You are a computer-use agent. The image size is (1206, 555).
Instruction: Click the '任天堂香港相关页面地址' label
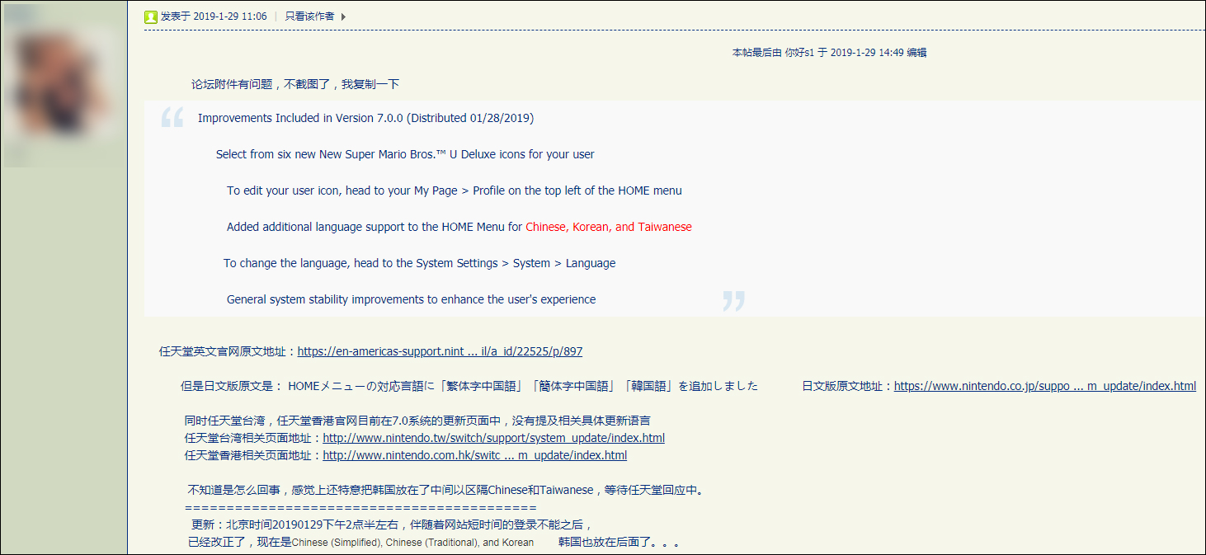[x=253, y=455]
